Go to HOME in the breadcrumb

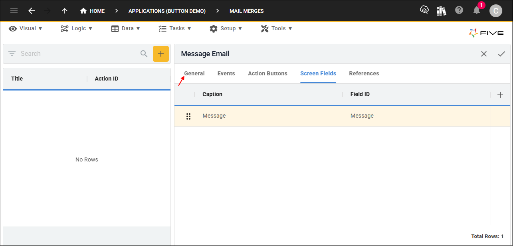(92, 11)
